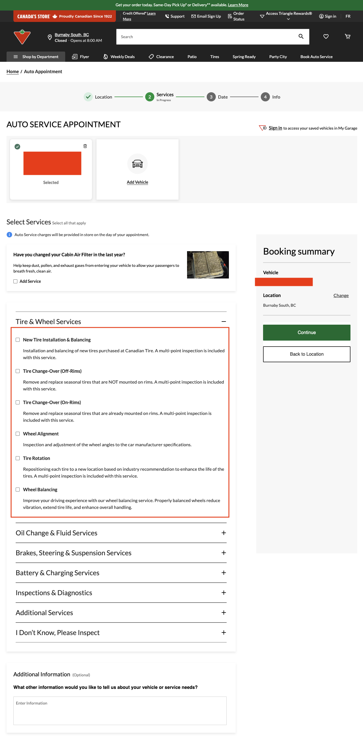363x737 pixels.
Task: Collapse the Tire & Wheel Services section
Action: 223,322
